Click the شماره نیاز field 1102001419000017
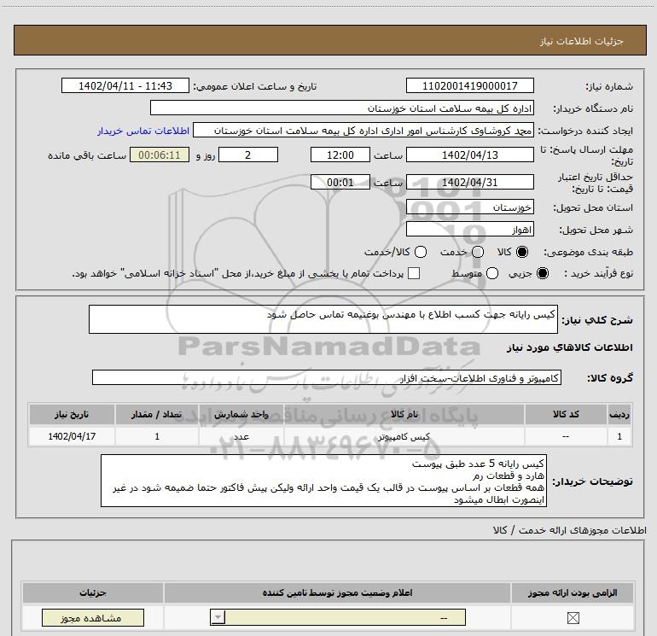The image size is (657, 636). click(469, 86)
